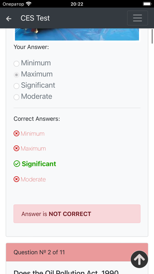Click the green checkmark beside Significant

point(17,164)
